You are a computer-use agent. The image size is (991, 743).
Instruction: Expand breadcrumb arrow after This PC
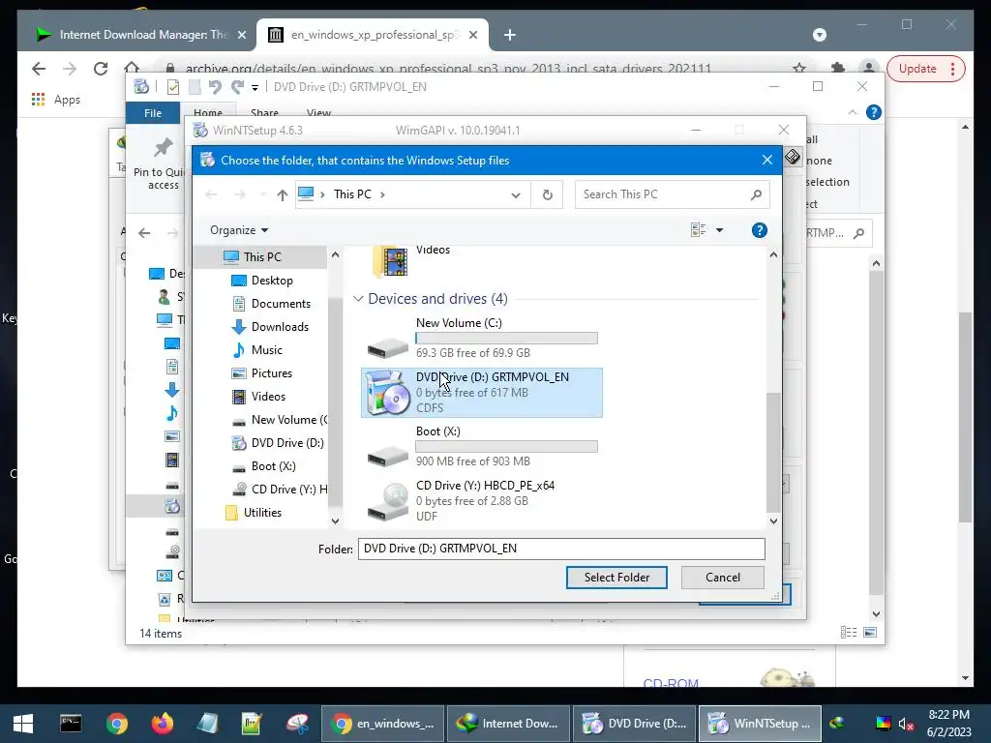click(382, 194)
